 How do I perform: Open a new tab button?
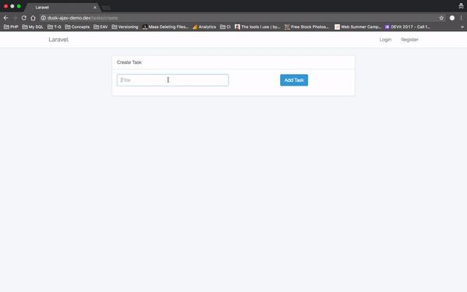tap(107, 8)
